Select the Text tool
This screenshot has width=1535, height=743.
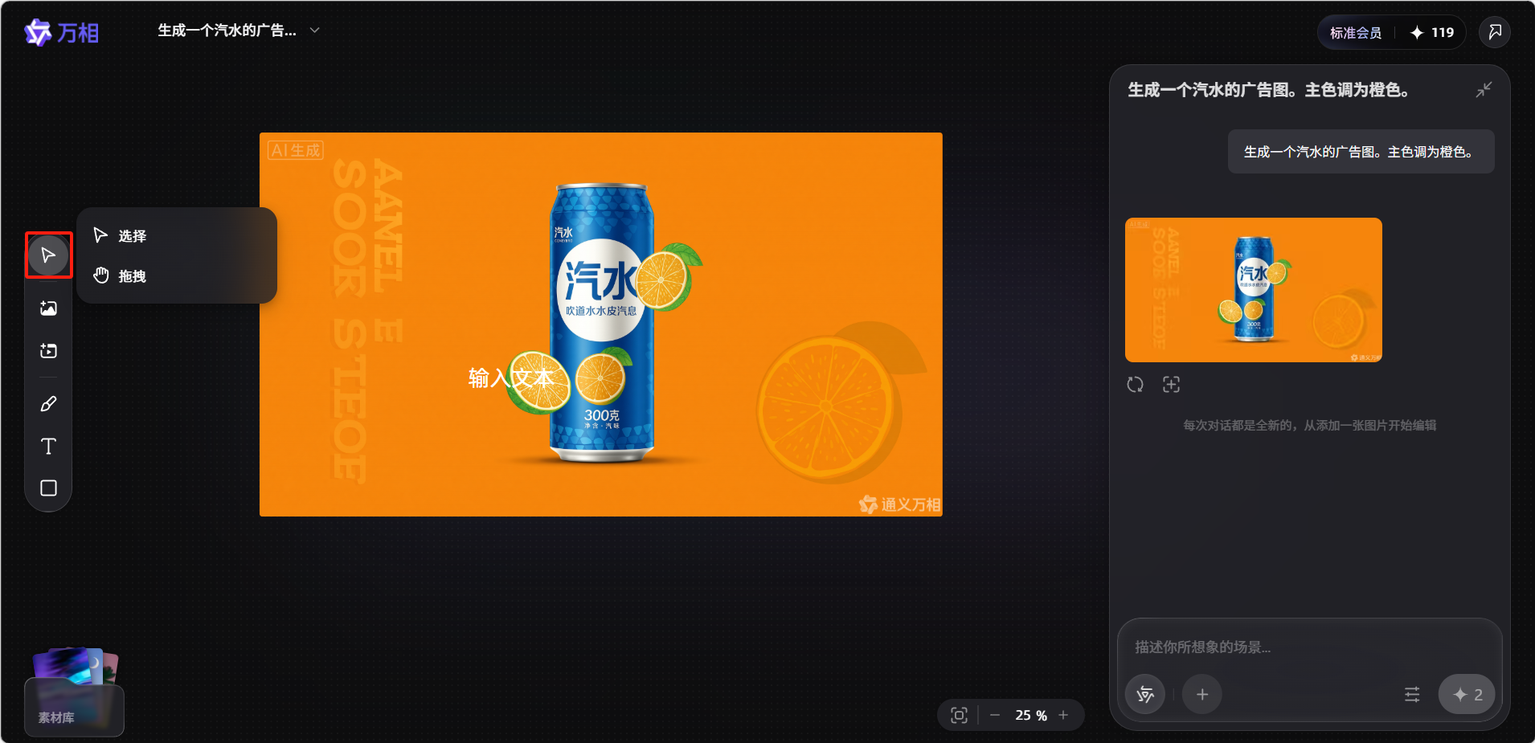(x=48, y=447)
